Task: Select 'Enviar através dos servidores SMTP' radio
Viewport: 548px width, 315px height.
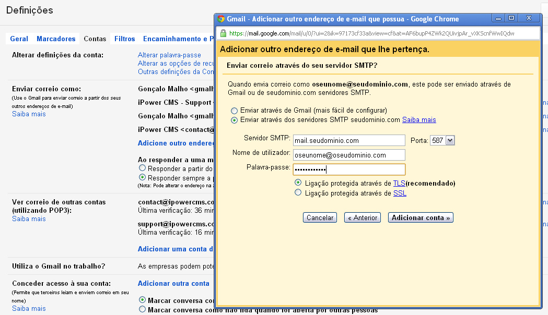Action: [234, 120]
